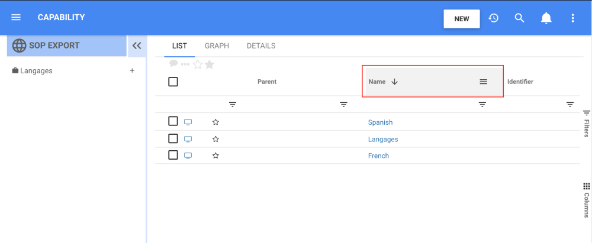Open the notifications bell

tap(546, 18)
